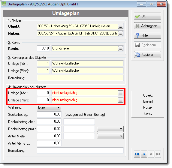This screenshot has height=168, width=172.
Task: Click the Abbrechen button
Action: point(147,26)
